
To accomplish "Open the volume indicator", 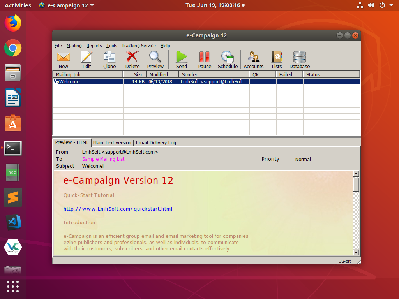I will point(371,5).
